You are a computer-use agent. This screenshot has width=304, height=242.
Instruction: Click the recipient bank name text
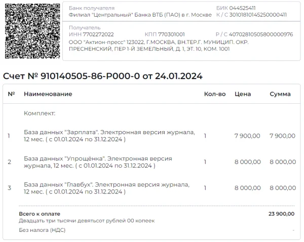tap(140, 15)
